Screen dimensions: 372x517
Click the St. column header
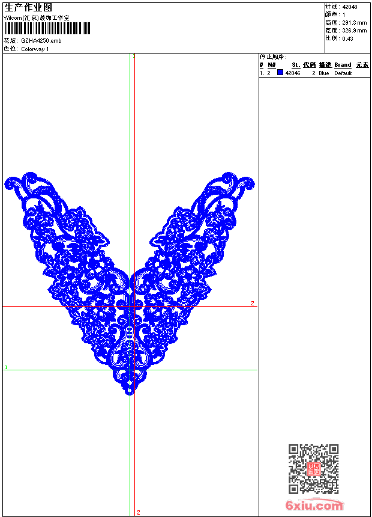296,65
